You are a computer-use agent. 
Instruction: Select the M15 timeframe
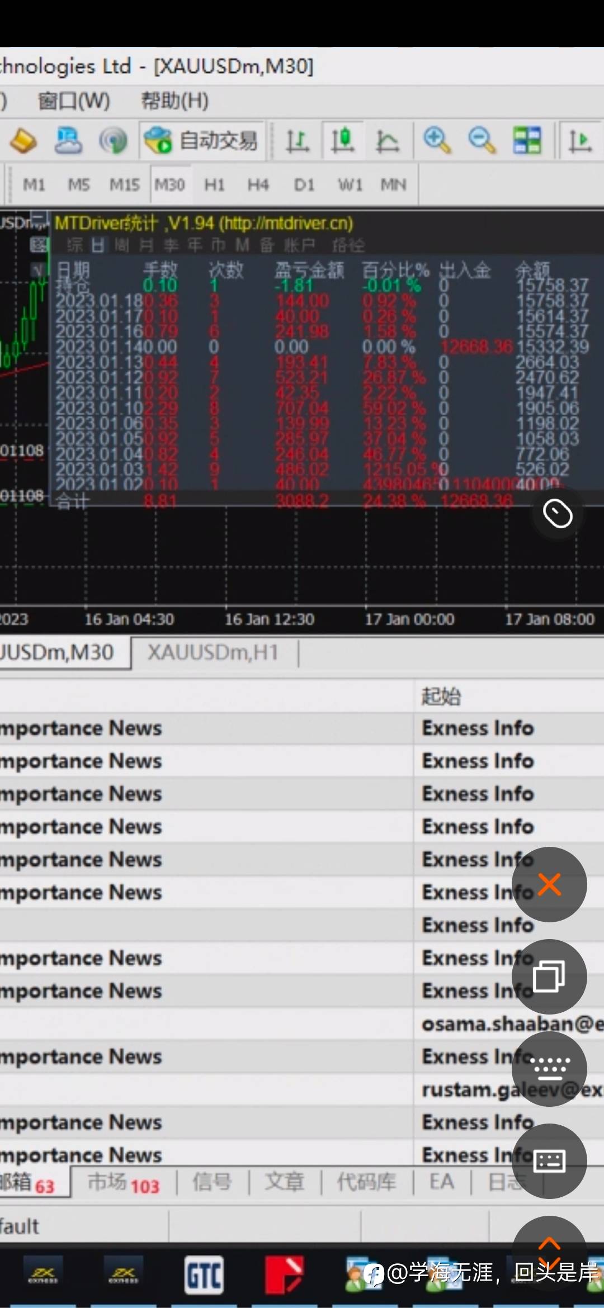coord(124,184)
